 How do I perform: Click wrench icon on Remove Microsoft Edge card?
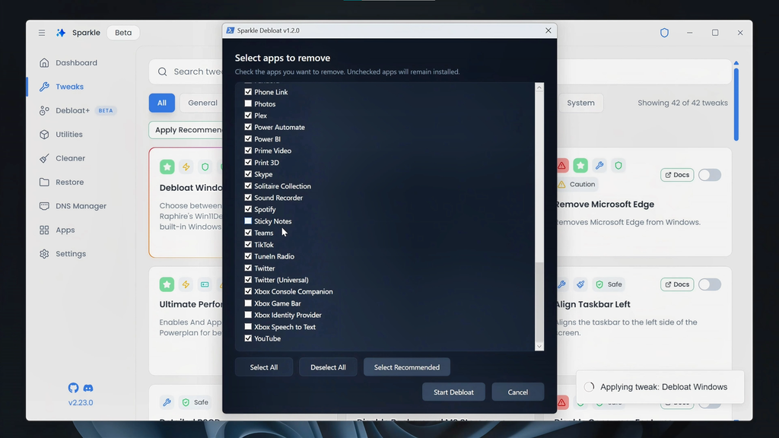[599, 165]
